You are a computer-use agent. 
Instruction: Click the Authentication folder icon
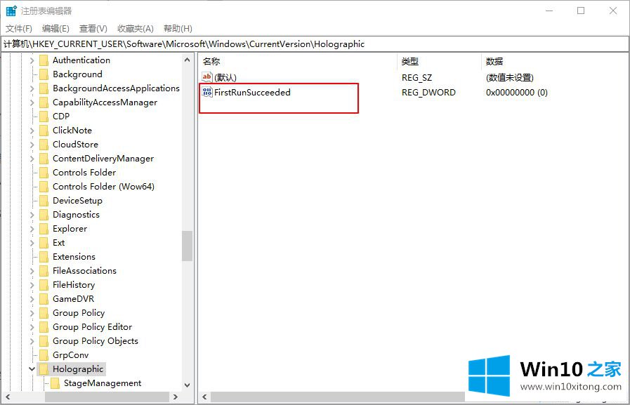pos(44,60)
